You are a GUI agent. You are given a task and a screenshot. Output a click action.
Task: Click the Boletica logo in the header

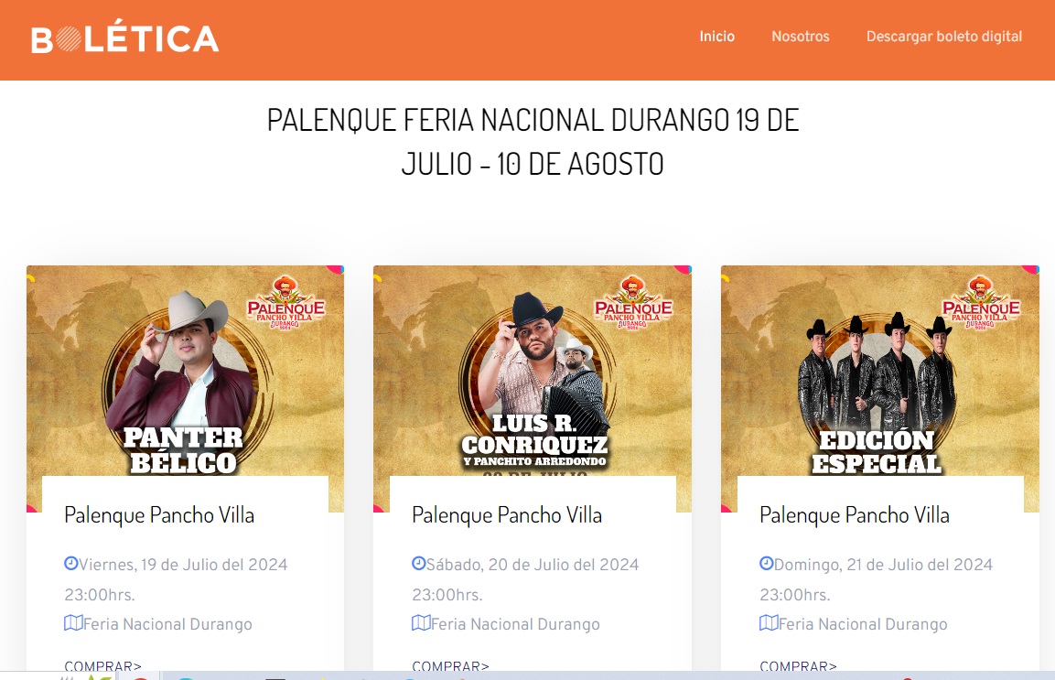(125, 39)
